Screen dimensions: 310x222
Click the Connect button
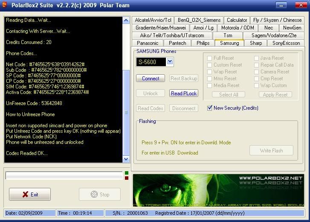[151, 79]
